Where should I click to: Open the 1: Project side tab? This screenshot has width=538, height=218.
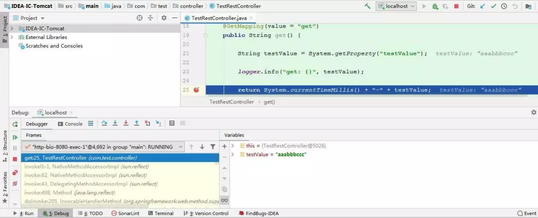coord(5,29)
